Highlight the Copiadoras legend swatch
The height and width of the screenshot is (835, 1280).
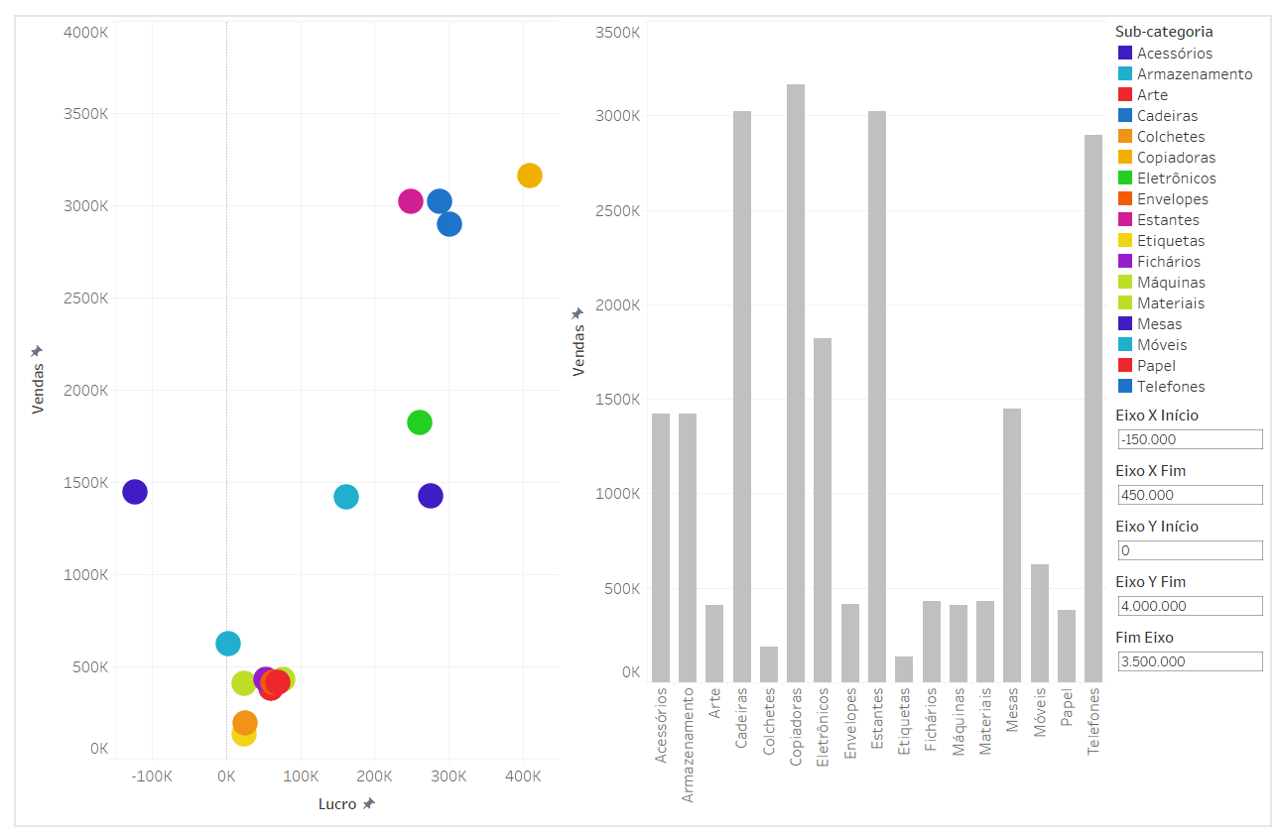click(x=1125, y=158)
